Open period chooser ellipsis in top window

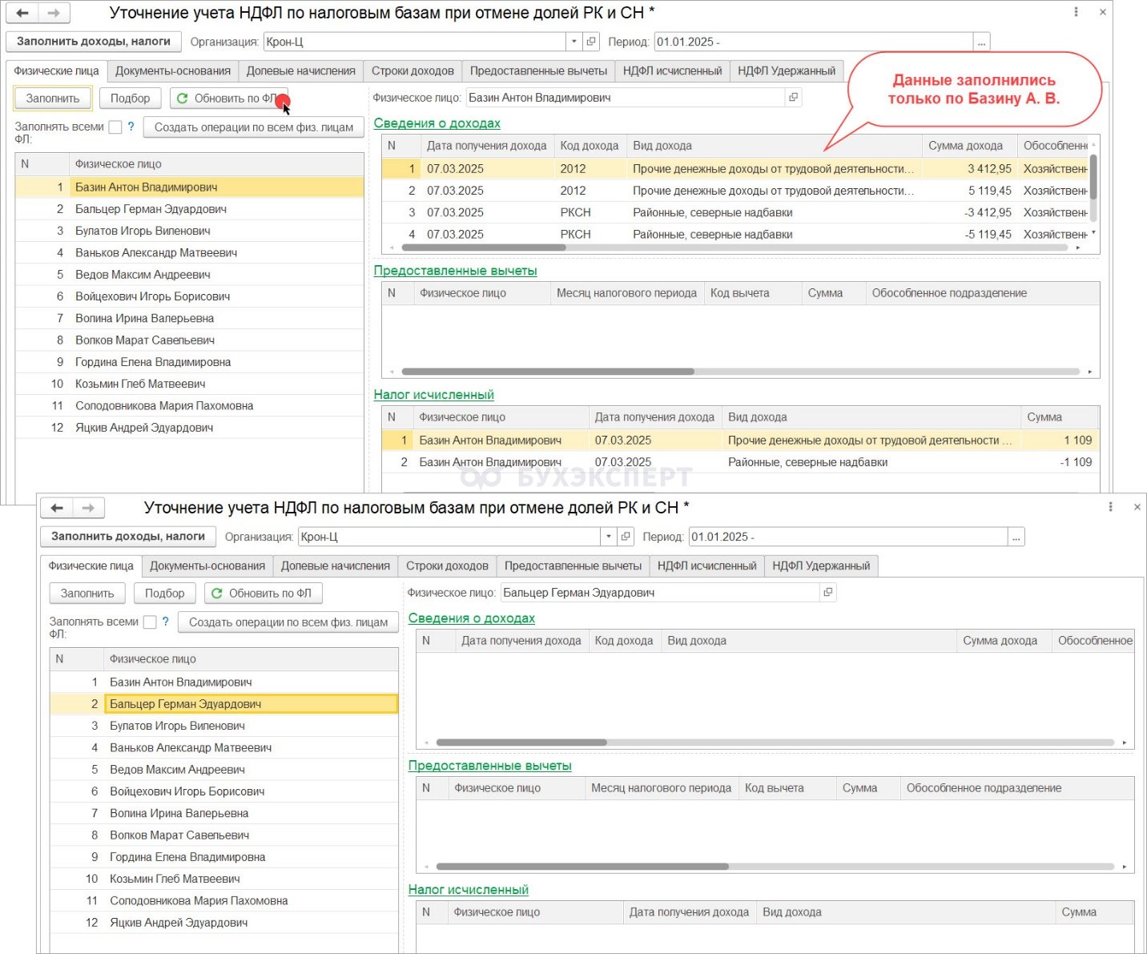pyautogui.click(x=982, y=42)
